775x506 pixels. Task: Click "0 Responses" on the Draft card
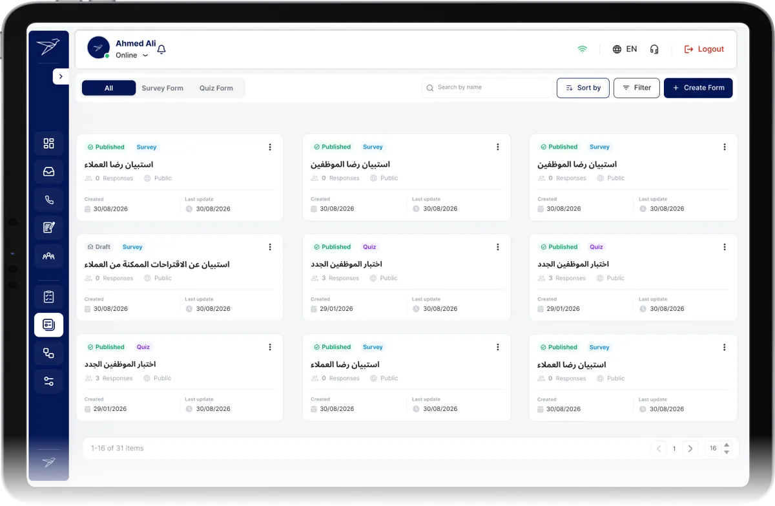(x=109, y=279)
